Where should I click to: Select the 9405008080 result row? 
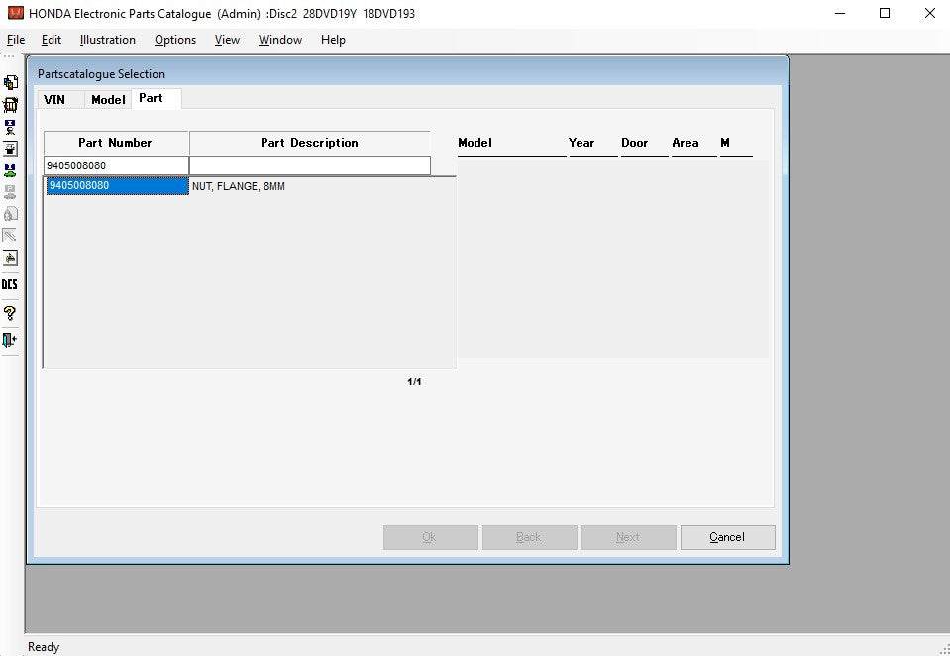116,186
